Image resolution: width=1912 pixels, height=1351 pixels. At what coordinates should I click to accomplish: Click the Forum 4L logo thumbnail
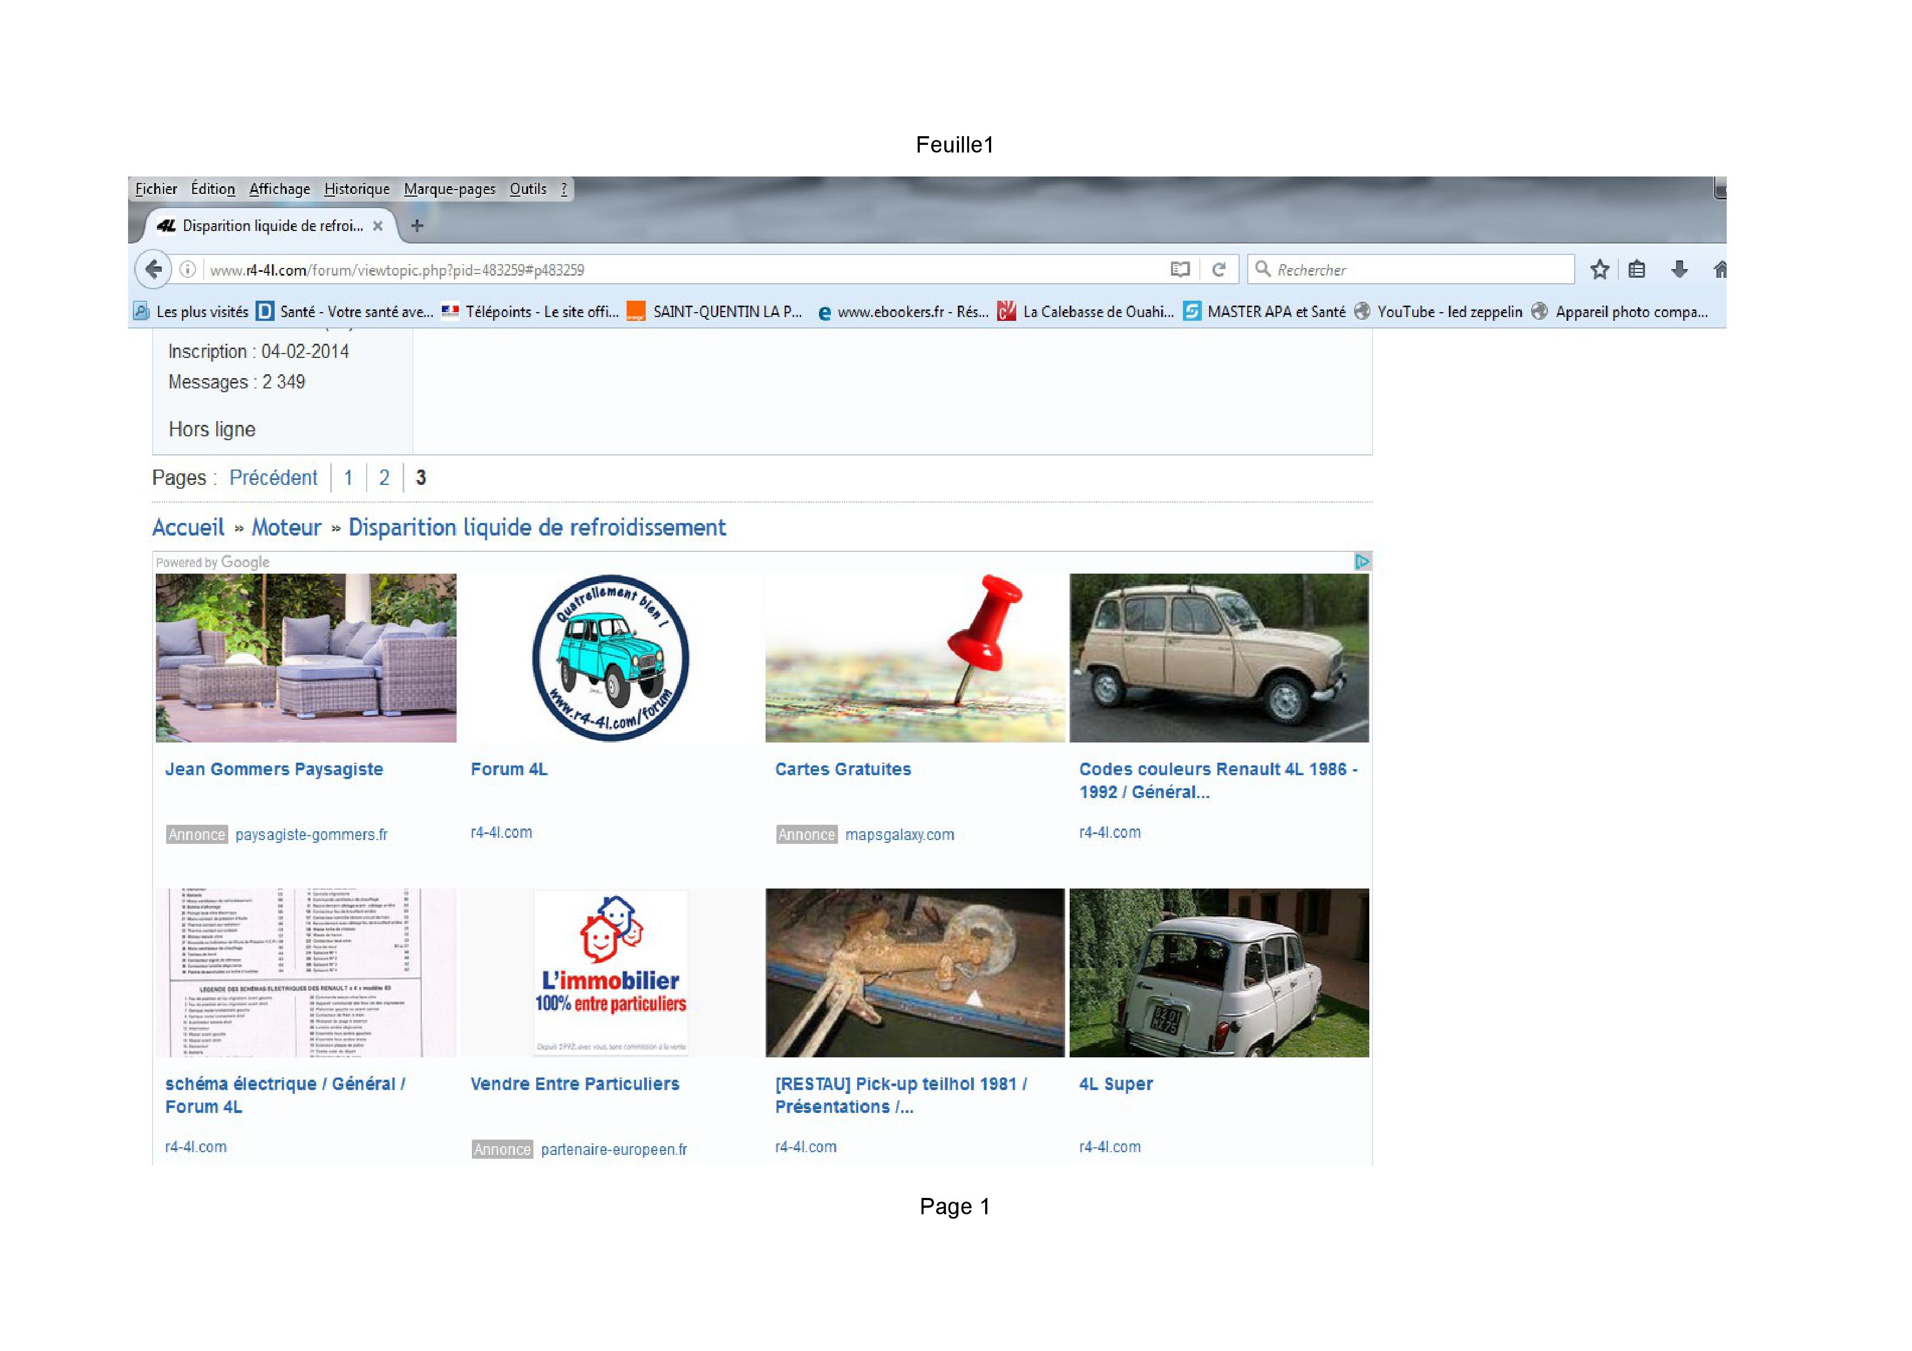pos(610,658)
